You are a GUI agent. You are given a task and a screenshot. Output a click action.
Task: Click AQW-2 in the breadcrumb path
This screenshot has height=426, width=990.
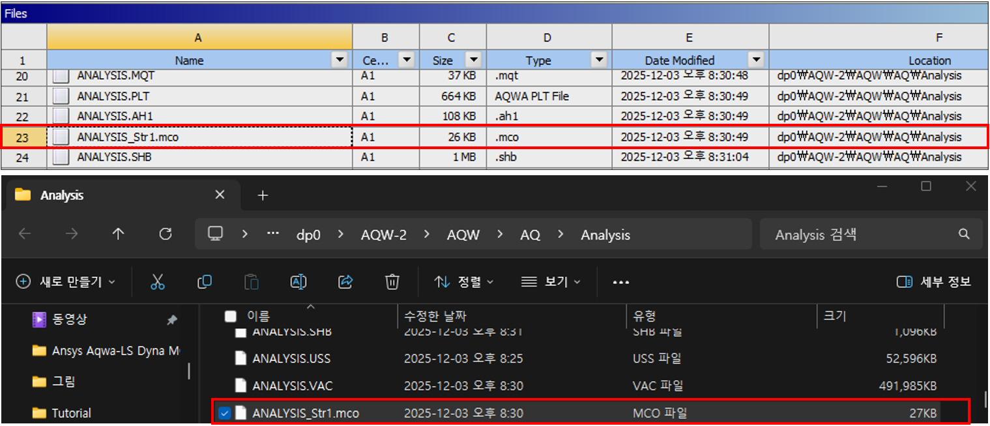tap(383, 234)
